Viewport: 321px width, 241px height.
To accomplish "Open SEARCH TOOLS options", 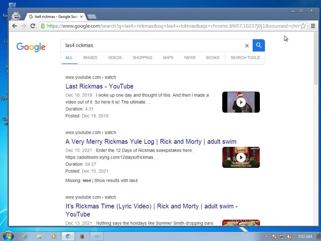I will pyautogui.click(x=245, y=58).
